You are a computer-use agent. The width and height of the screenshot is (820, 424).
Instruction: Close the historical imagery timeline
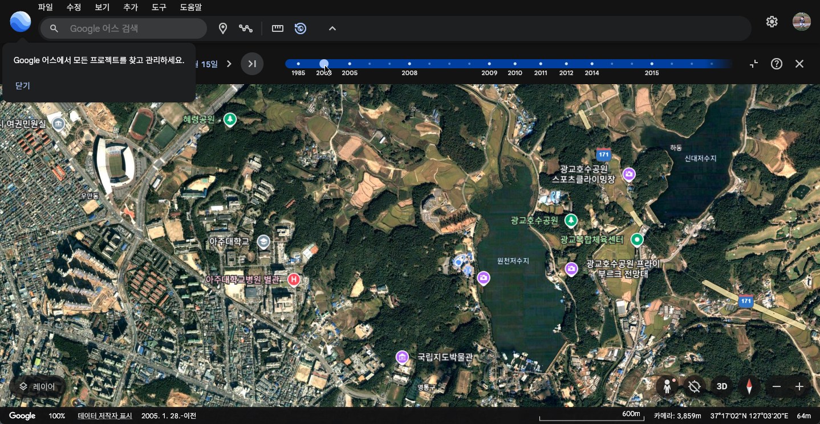click(x=799, y=64)
